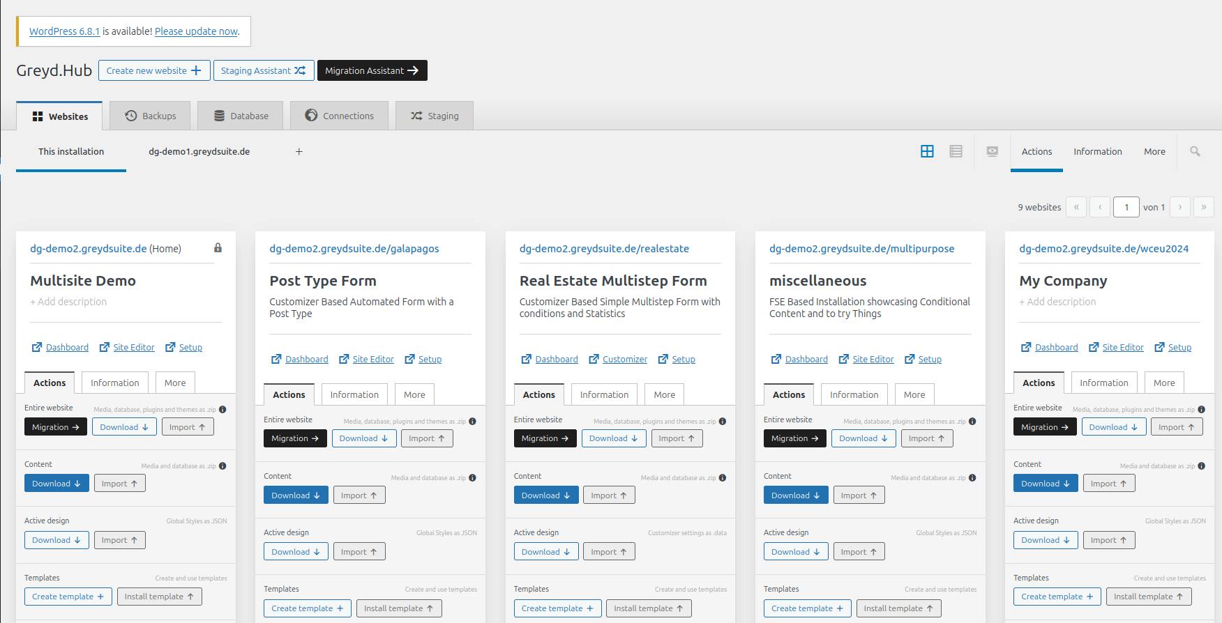1222x623 pixels.
Task: Start Migration for Multisite Demo entire website
Action: (56, 427)
